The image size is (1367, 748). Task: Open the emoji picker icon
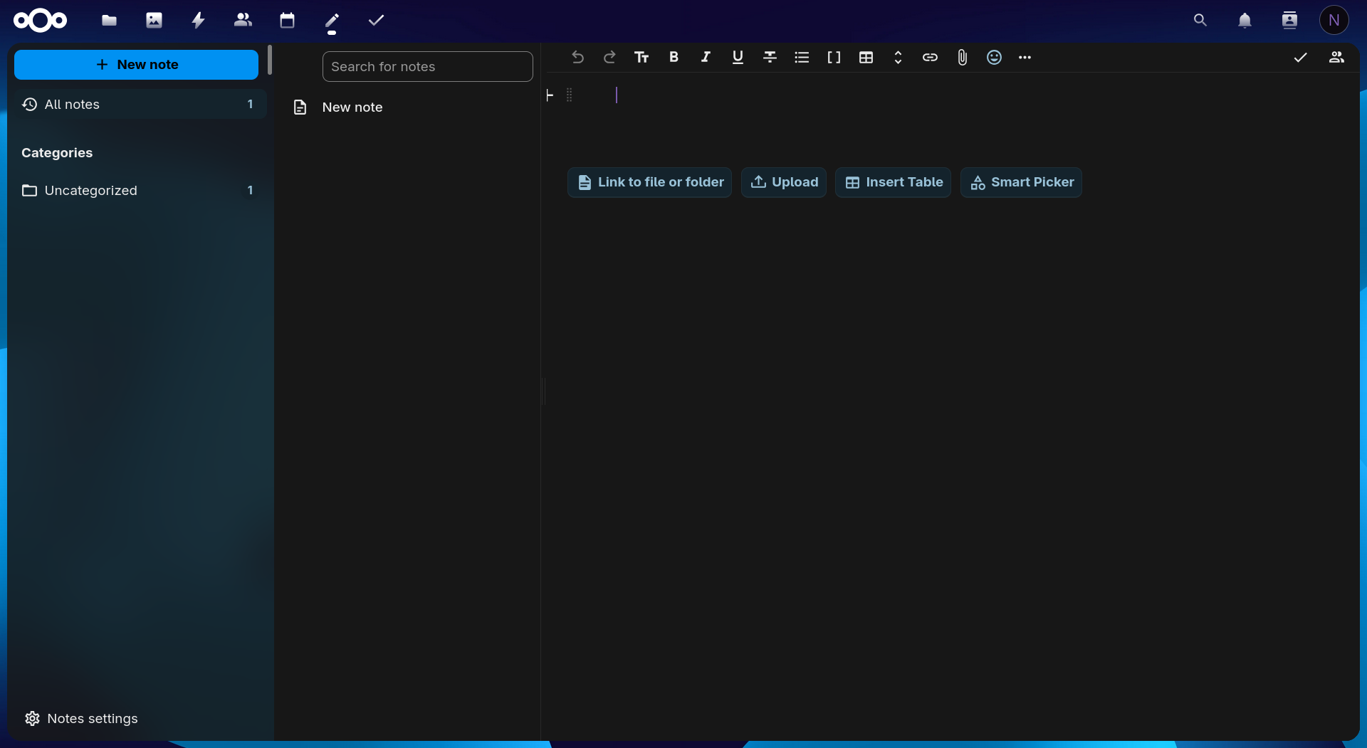pyautogui.click(x=994, y=58)
